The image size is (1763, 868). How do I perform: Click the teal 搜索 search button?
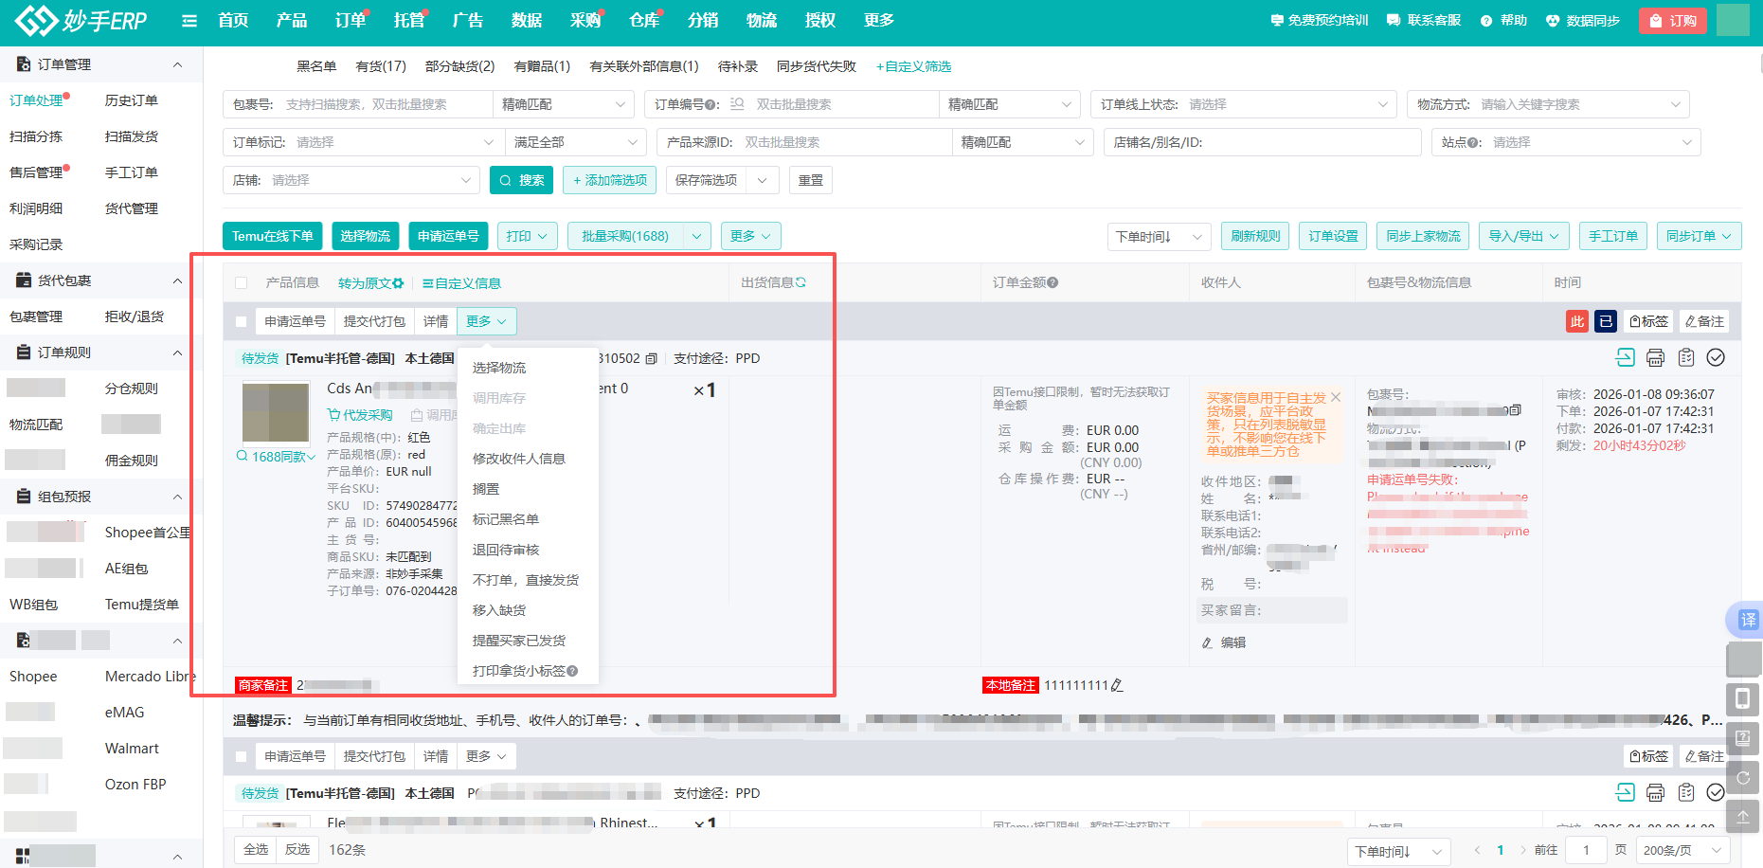521,180
